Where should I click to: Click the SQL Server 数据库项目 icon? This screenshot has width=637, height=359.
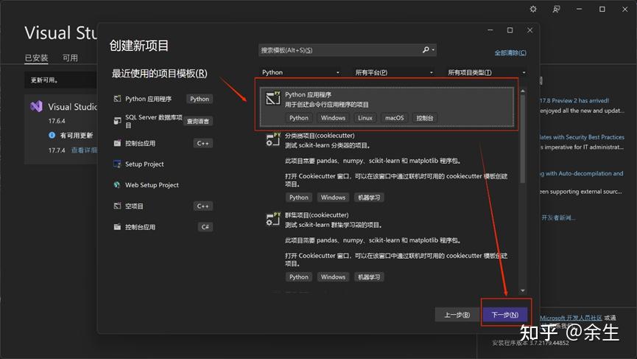pyautogui.click(x=117, y=121)
